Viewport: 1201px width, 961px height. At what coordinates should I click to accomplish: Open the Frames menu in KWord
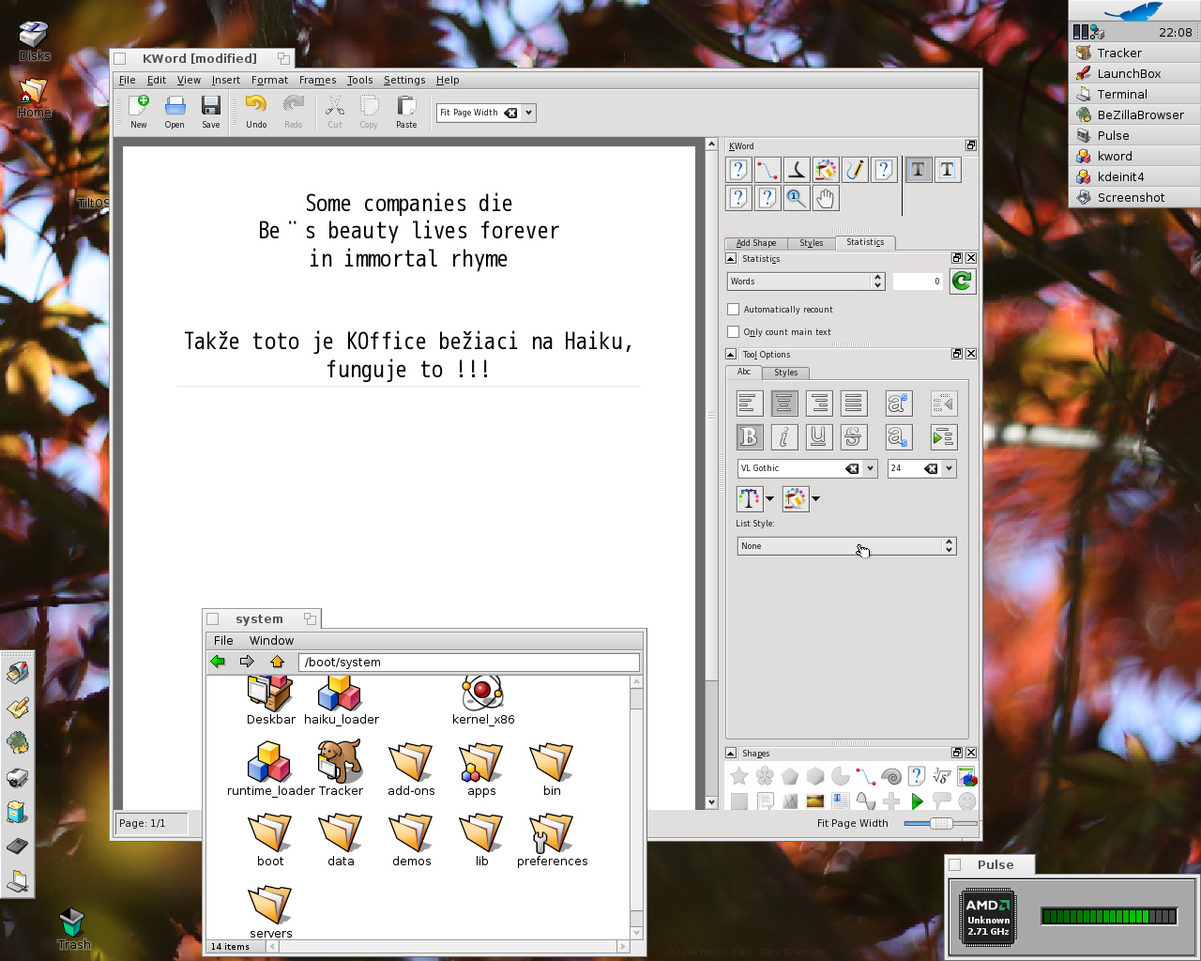tap(317, 80)
